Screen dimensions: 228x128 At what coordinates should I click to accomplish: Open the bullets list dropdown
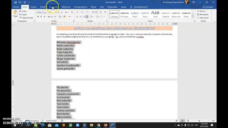80,12
